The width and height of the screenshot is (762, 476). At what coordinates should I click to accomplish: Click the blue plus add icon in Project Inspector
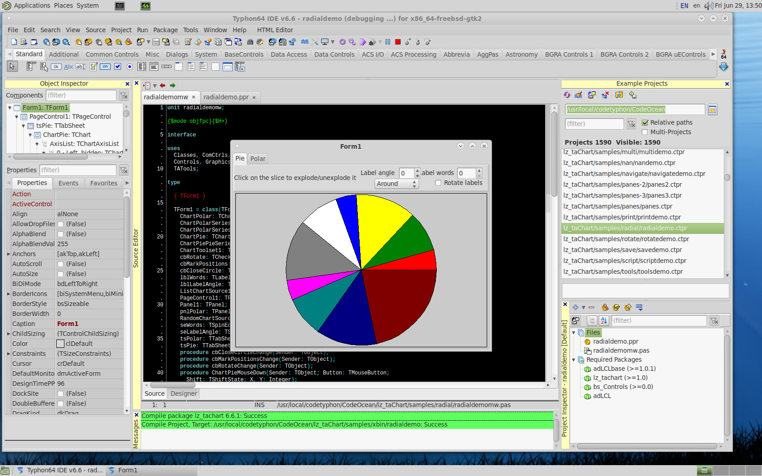coord(576,307)
